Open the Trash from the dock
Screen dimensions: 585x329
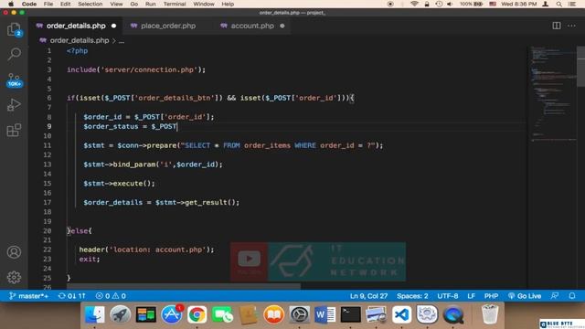(490, 314)
